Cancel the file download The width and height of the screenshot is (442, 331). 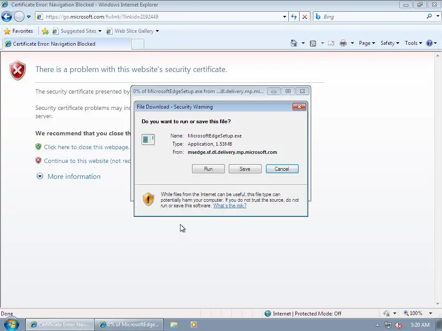282,169
